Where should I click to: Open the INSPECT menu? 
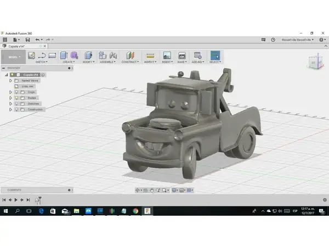[x=150, y=62]
